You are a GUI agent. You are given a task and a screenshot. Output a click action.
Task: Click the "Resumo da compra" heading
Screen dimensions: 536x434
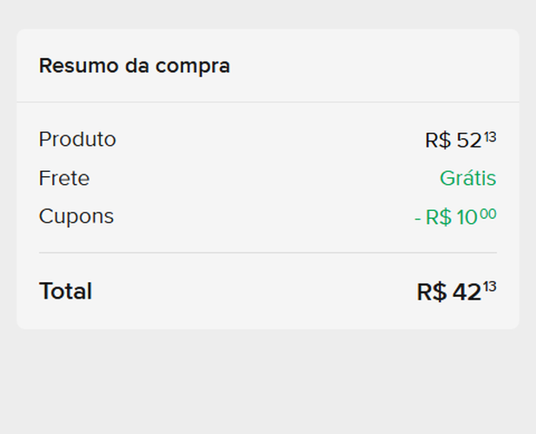135,66
